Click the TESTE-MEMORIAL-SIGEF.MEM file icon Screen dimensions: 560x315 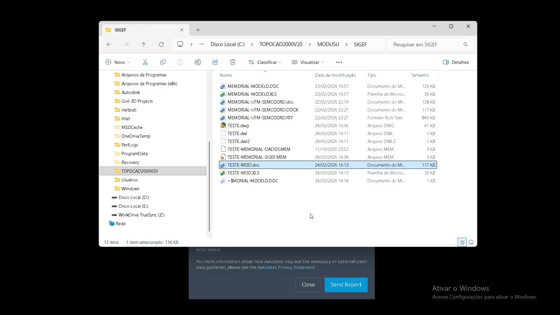[x=223, y=157]
